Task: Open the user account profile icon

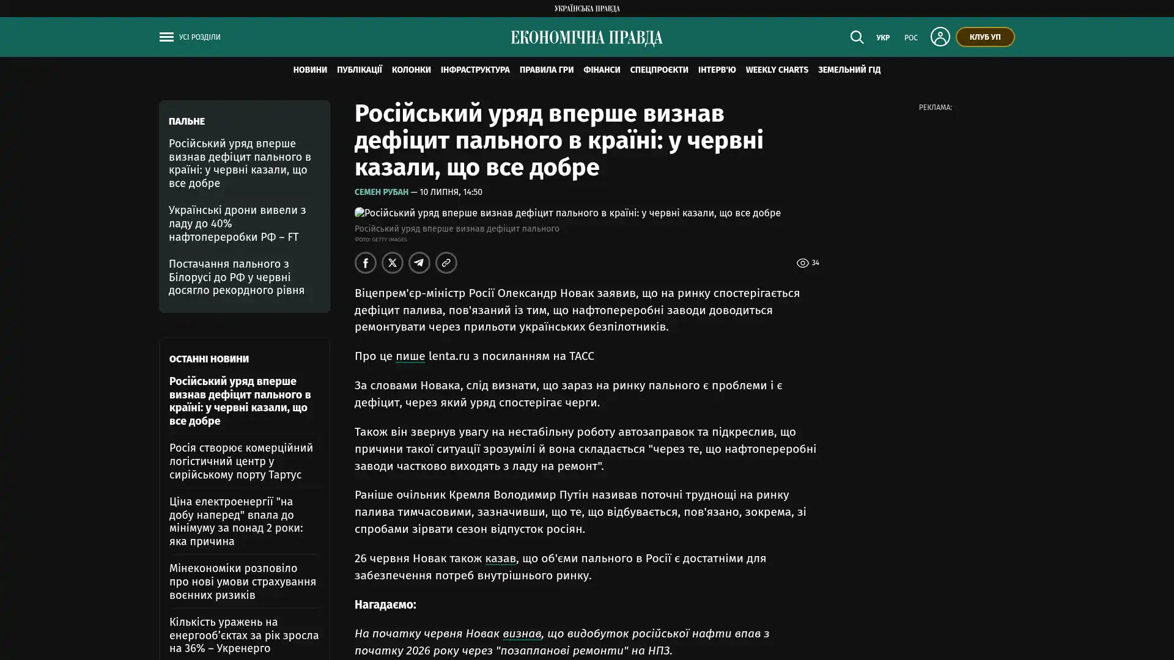Action: pos(940,37)
